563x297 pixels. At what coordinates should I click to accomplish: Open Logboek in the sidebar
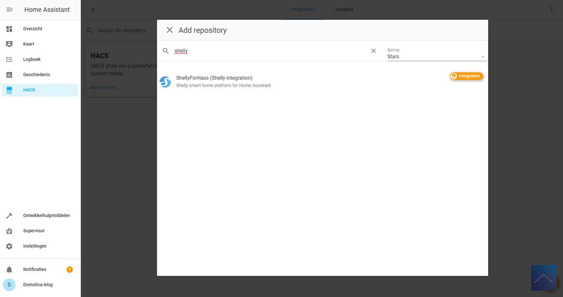point(40,59)
